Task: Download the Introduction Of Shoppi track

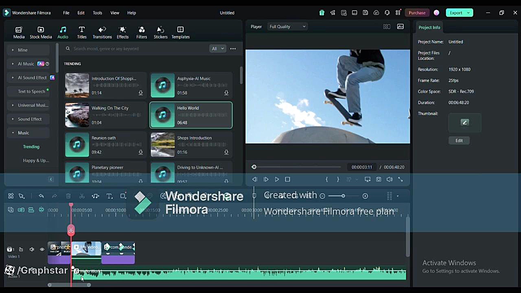Action: click(x=140, y=93)
